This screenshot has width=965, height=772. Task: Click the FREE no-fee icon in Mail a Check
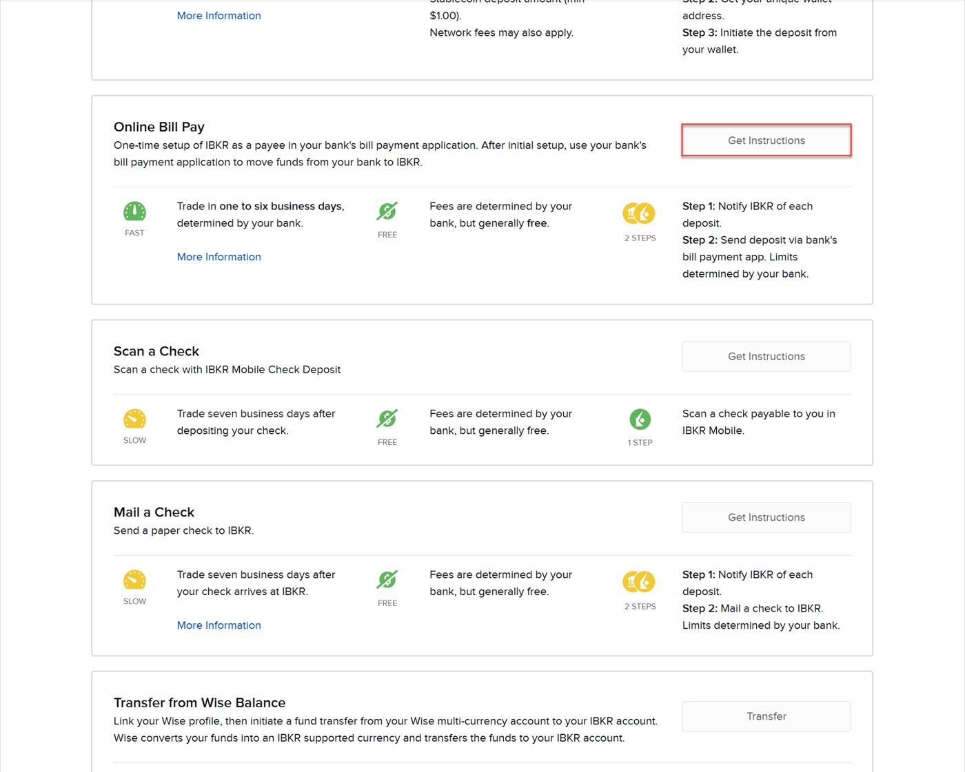tap(387, 580)
